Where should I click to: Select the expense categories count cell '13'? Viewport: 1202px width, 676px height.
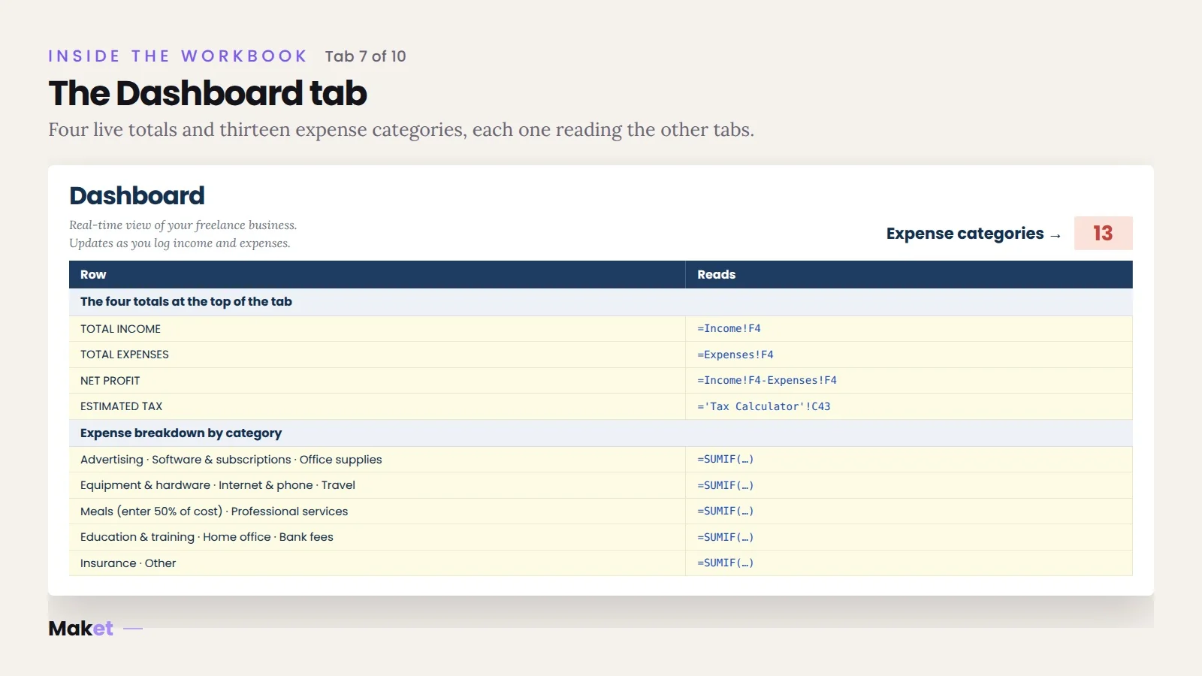[x=1103, y=233]
